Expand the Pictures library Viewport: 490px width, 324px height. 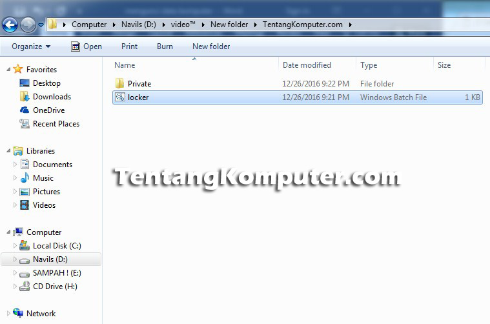click(x=15, y=191)
